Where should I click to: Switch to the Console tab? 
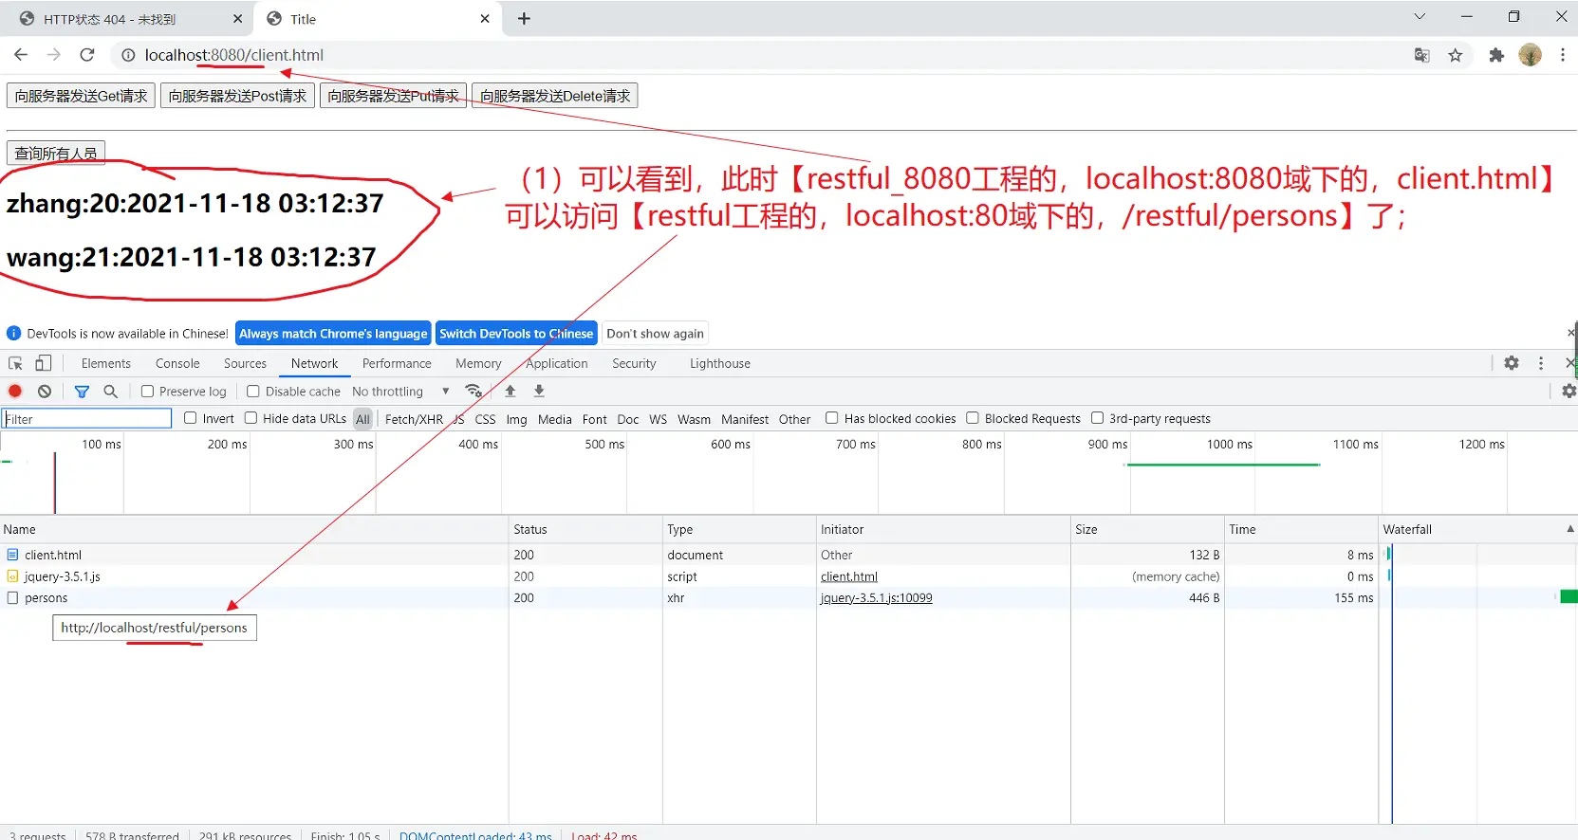tap(177, 363)
